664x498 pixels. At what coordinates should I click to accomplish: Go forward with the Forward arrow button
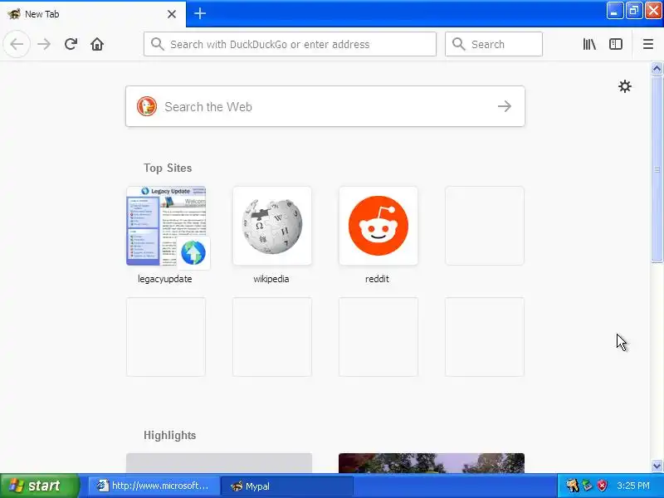[x=44, y=44]
